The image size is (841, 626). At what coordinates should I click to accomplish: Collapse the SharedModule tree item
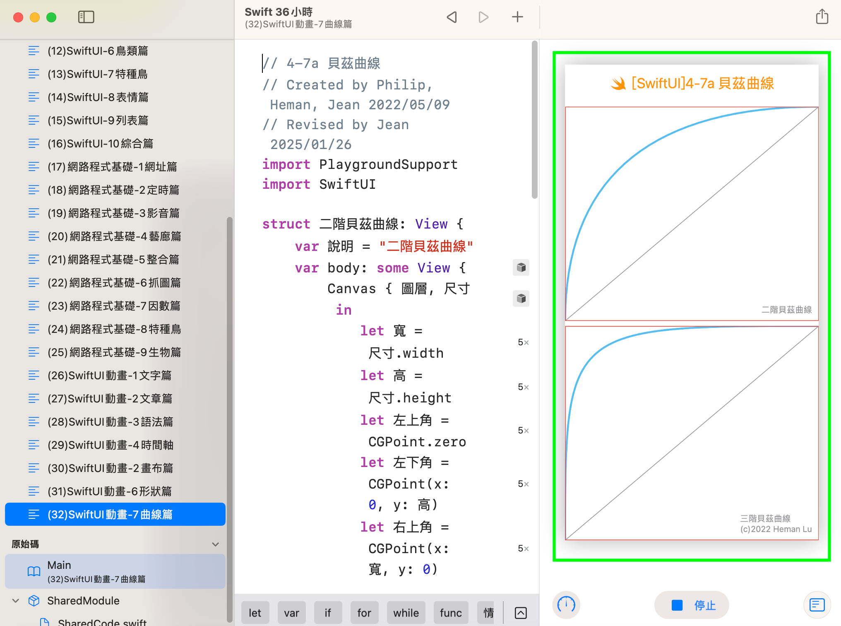(x=16, y=600)
